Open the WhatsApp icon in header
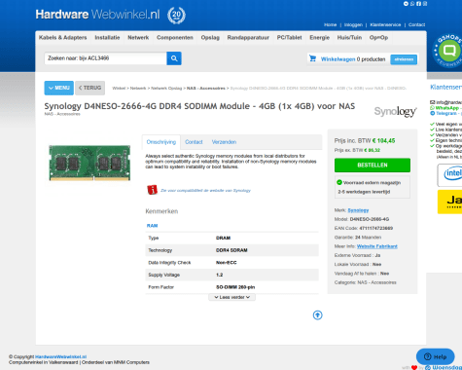 (x=412, y=4)
